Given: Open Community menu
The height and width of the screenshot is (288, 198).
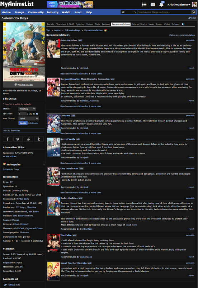Looking at the screenshot, I should [x=36, y=12].
